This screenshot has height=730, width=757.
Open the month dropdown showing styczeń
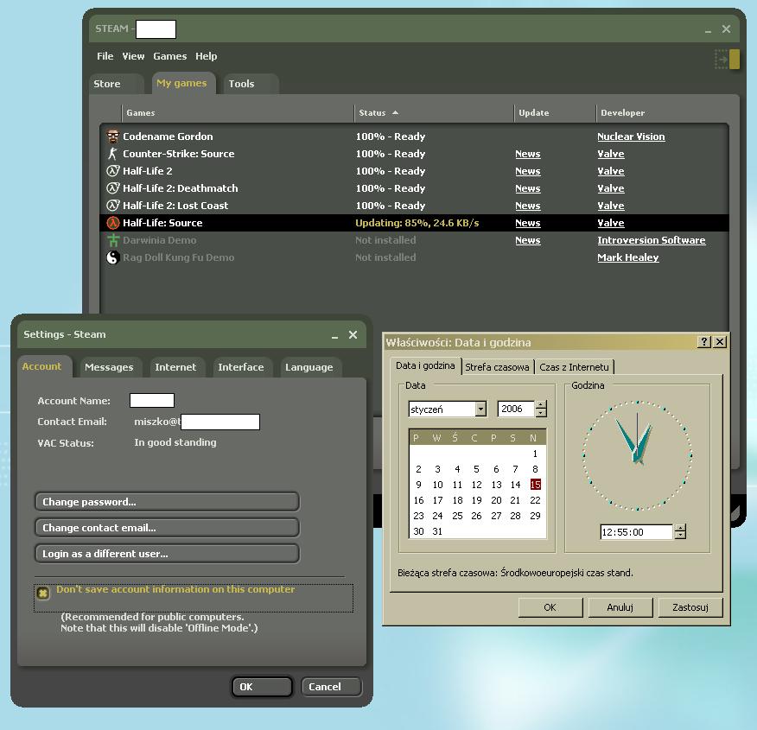click(480, 409)
